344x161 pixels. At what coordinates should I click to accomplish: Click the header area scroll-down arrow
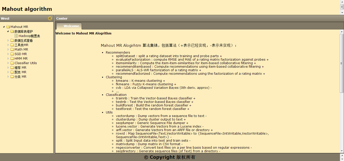(342, 12)
